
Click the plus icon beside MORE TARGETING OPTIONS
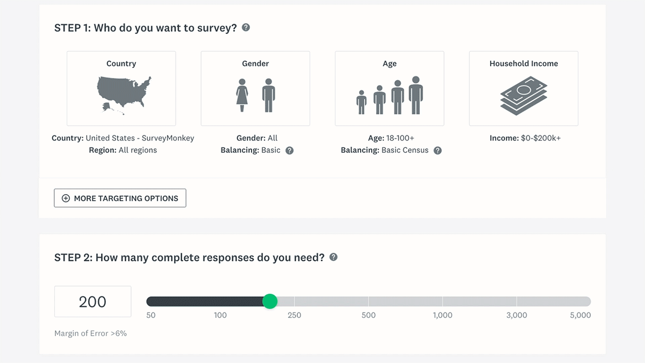click(66, 198)
